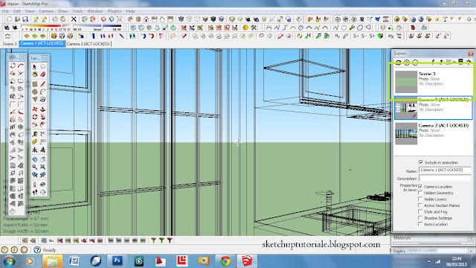Image resolution: width=476 pixels, height=268 pixels.
Task: Choose the red Eraser tool
Action: pos(43,74)
